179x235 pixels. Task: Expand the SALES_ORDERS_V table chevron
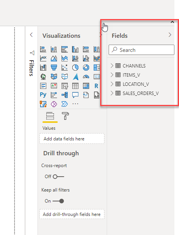[x=112, y=93]
